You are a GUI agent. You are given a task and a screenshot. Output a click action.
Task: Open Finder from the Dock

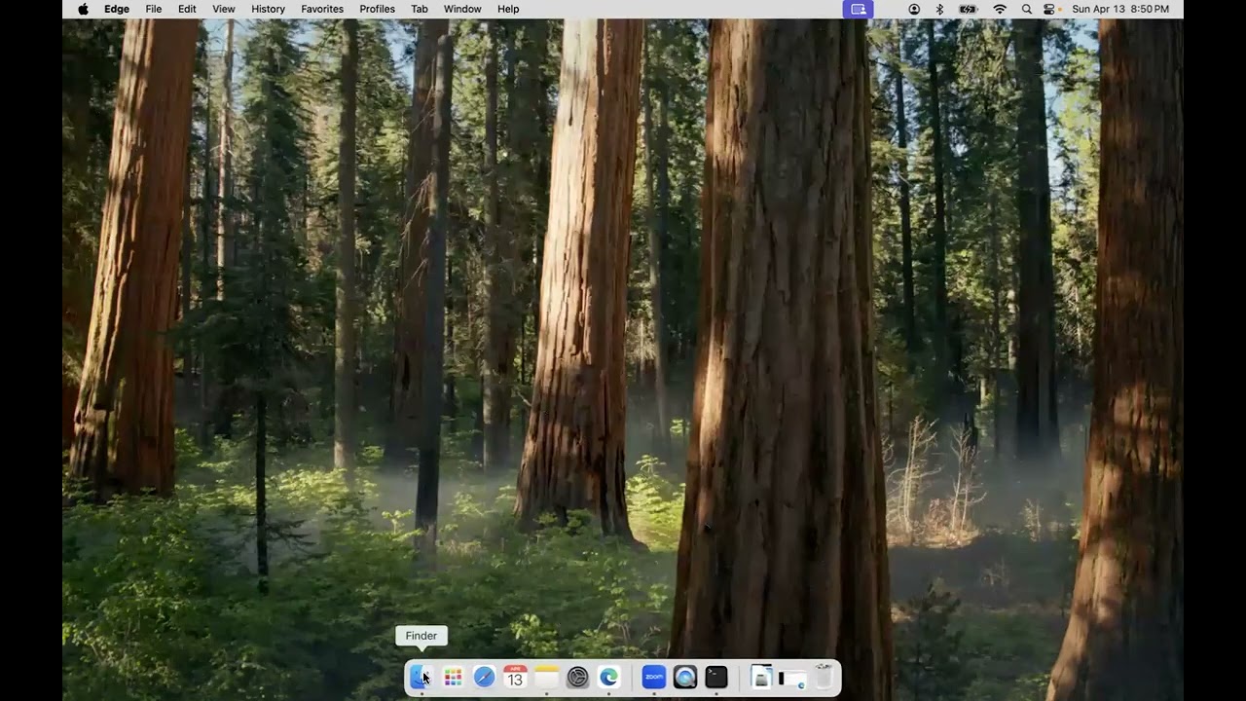click(421, 677)
